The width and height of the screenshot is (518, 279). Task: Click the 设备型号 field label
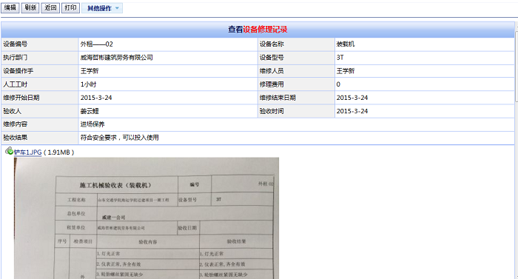click(x=272, y=58)
